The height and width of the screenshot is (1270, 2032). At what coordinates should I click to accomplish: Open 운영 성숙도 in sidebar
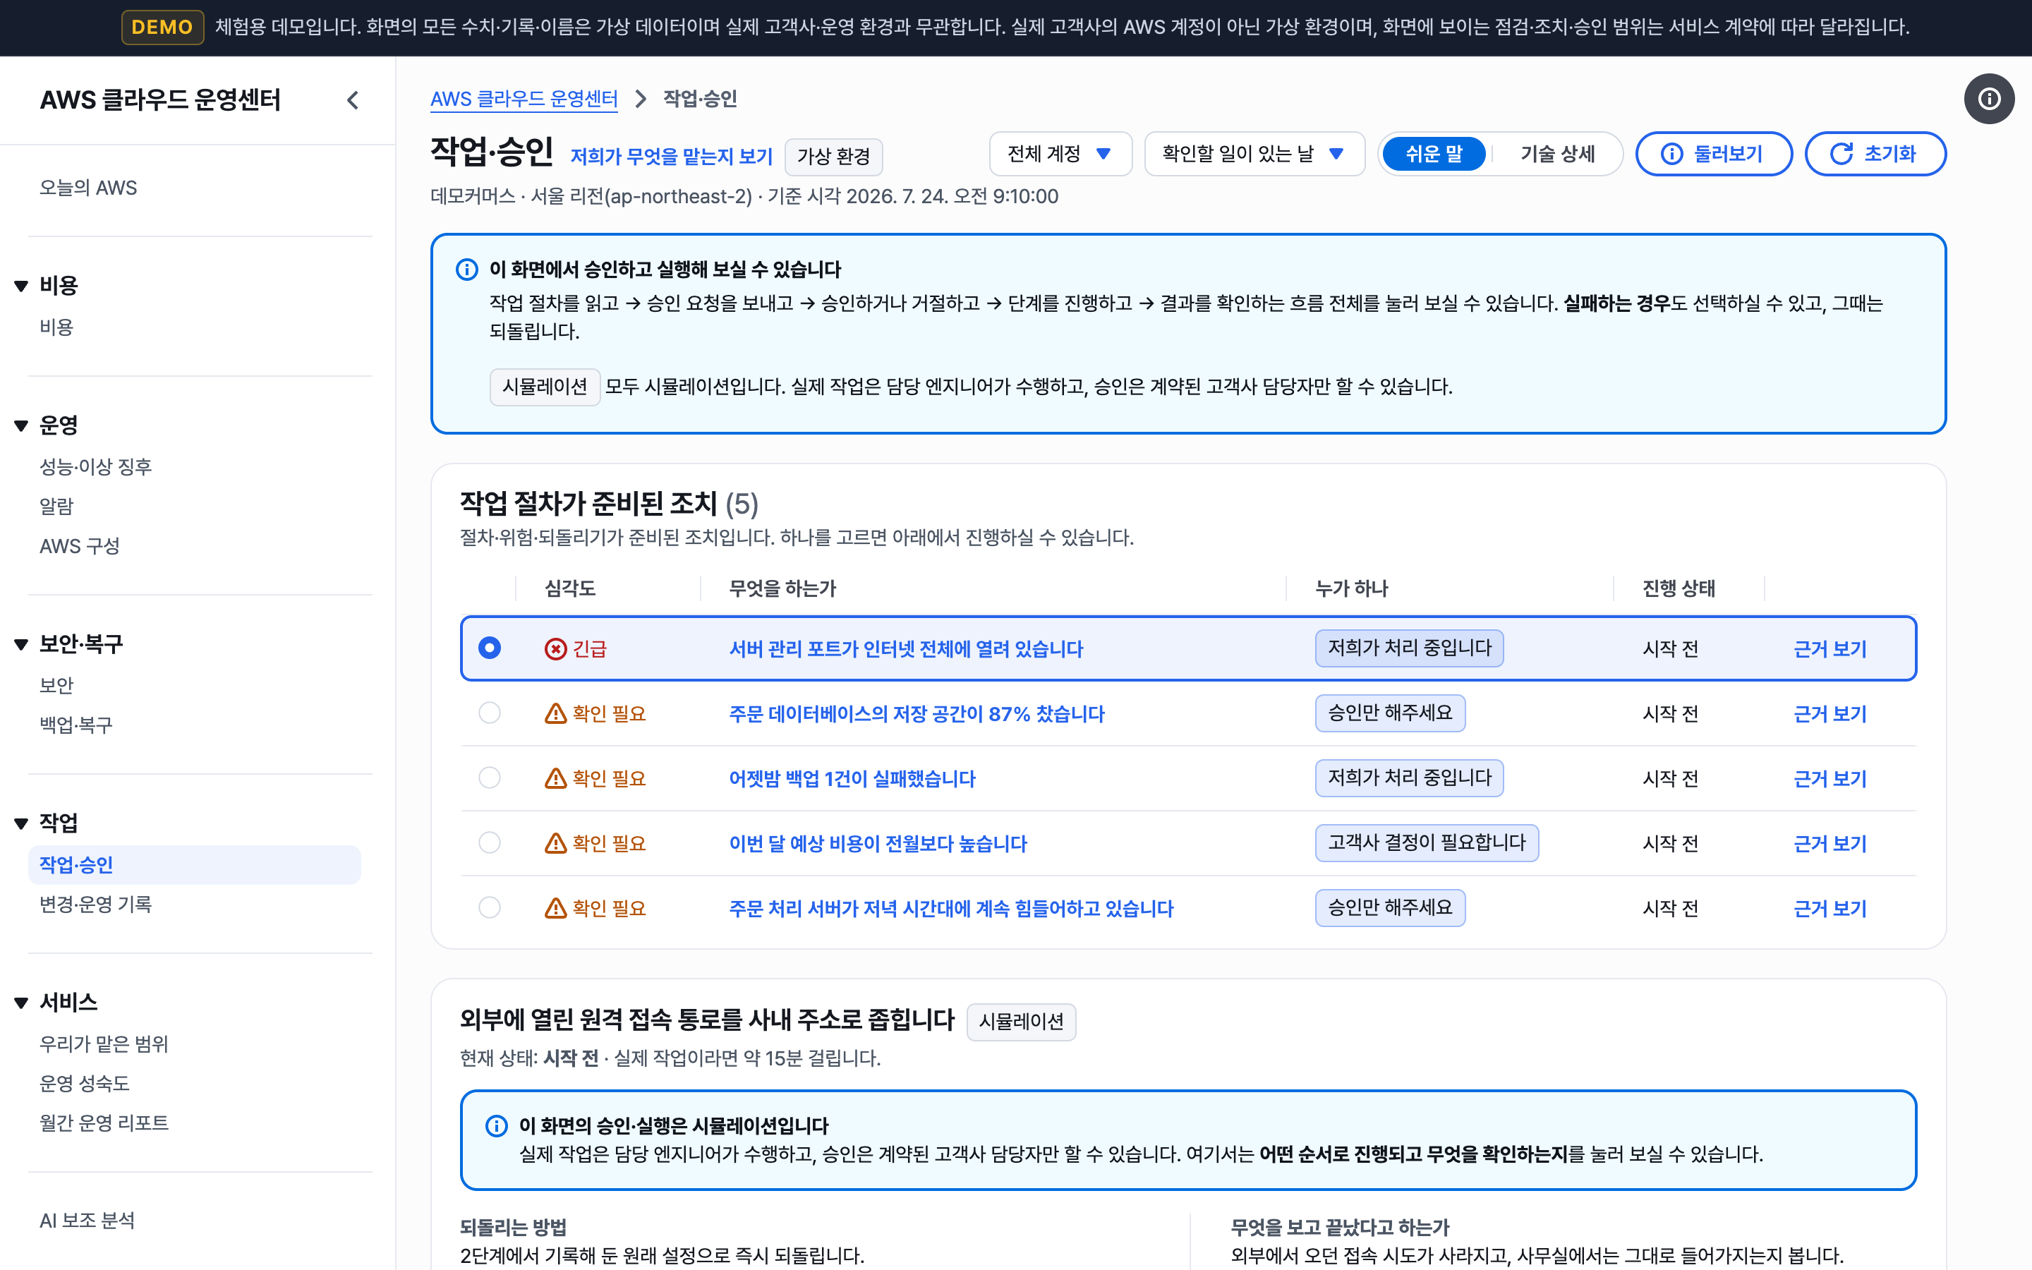[x=85, y=1083]
